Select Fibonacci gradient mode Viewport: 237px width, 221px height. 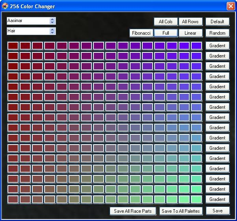coord(141,33)
